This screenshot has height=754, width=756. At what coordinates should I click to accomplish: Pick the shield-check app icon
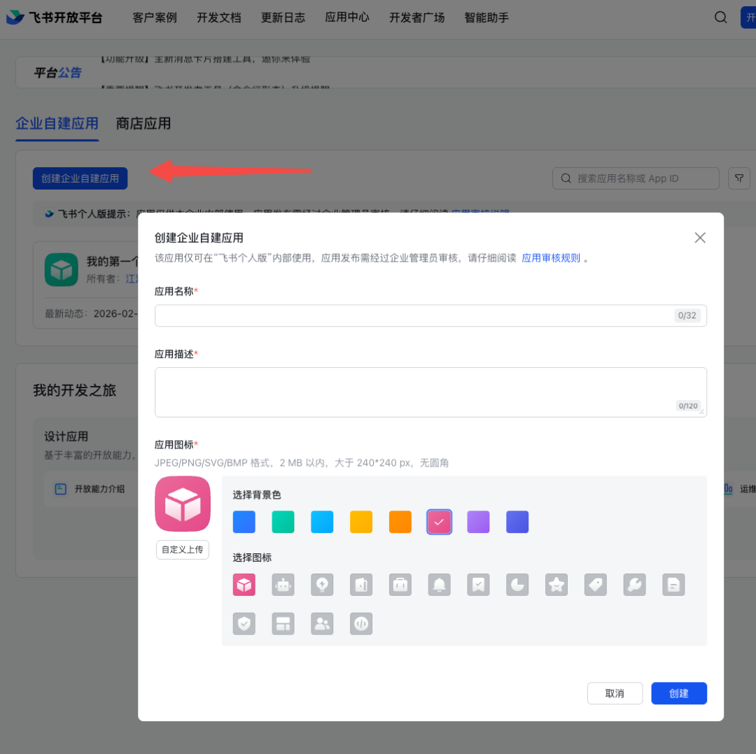(244, 623)
